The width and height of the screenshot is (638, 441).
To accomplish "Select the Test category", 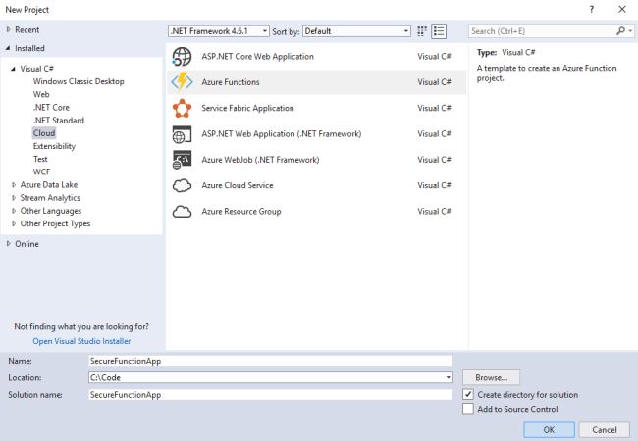I will pos(40,159).
